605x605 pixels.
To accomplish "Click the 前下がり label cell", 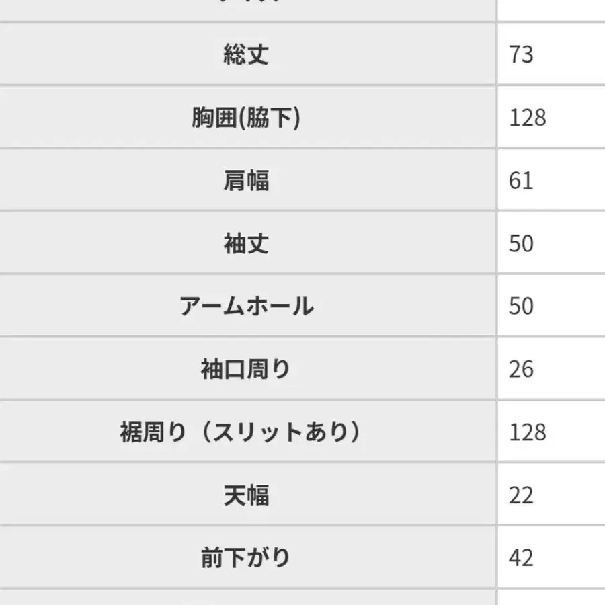I will tap(246, 558).
